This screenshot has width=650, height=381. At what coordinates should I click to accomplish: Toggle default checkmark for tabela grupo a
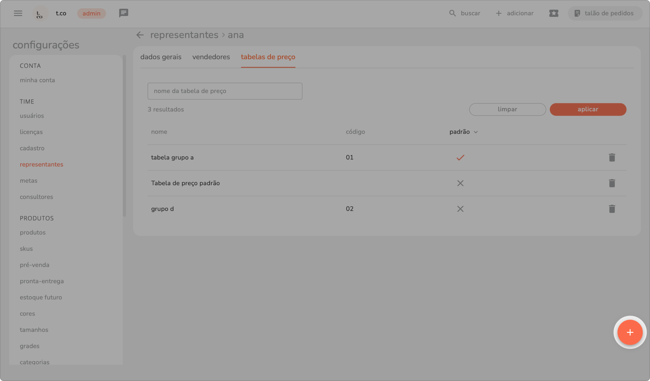tap(460, 158)
